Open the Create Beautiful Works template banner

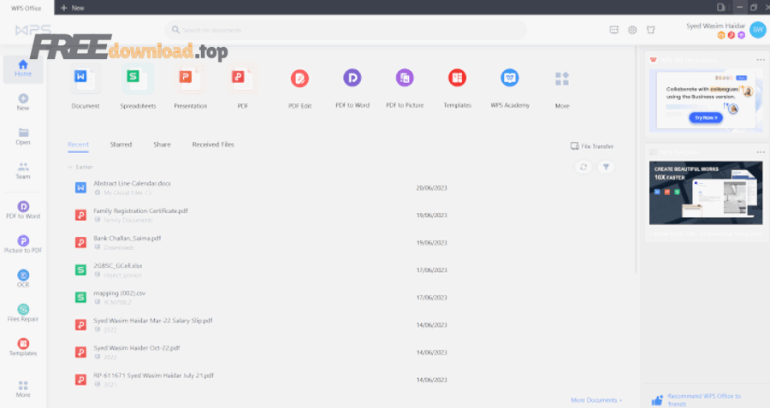tap(706, 192)
